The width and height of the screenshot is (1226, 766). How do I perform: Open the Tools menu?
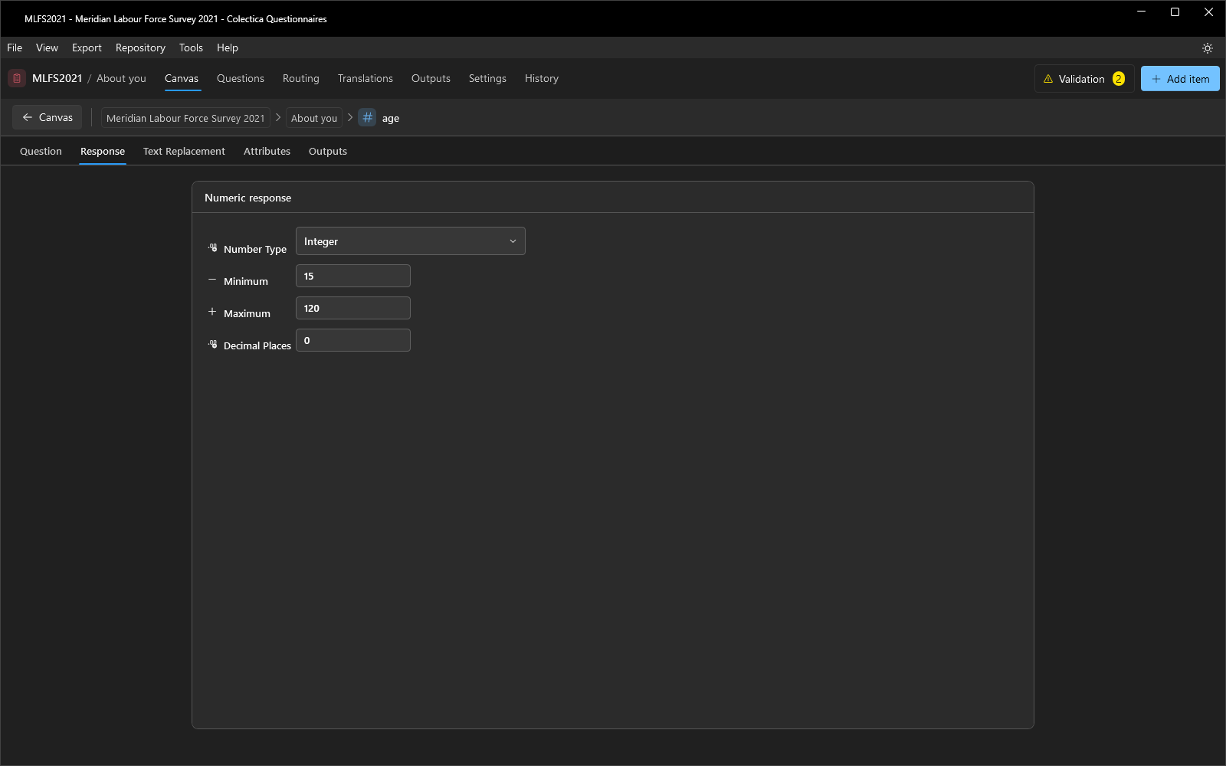point(191,47)
